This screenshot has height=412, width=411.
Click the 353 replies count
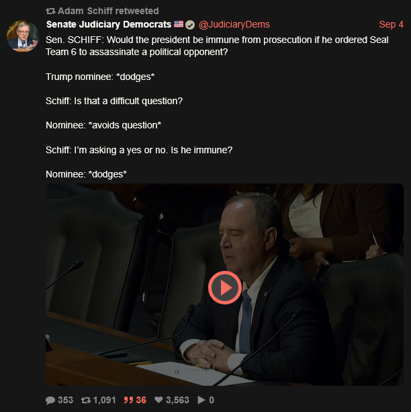(x=65, y=400)
